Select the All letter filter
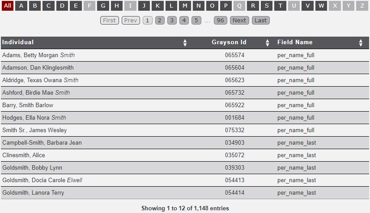The width and height of the screenshot is (370, 213). click(8, 6)
